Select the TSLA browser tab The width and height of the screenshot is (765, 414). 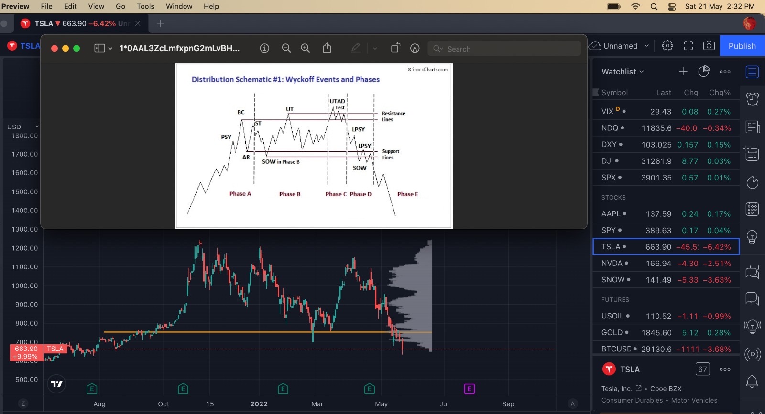tap(80, 23)
